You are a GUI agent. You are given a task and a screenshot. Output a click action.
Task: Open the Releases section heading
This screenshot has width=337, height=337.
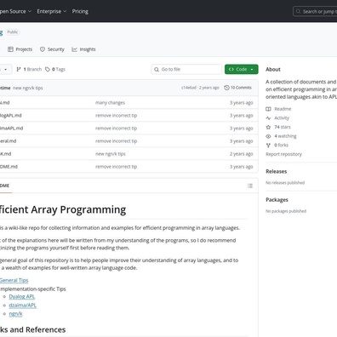coord(277,171)
